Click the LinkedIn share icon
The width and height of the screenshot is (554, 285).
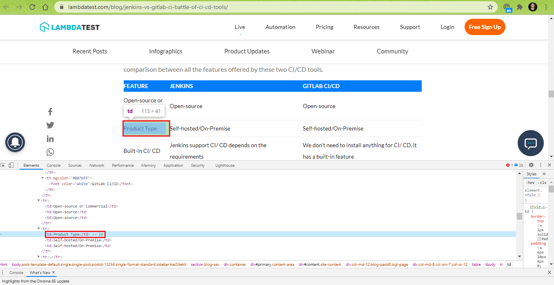click(50, 138)
